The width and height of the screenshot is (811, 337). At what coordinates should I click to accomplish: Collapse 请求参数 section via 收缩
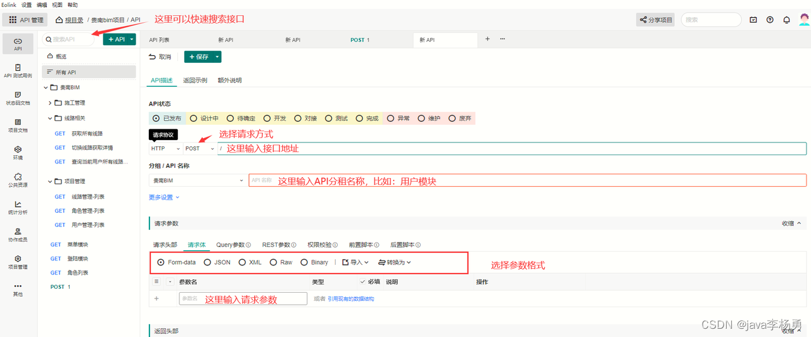pyautogui.click(x=791, y=223)
